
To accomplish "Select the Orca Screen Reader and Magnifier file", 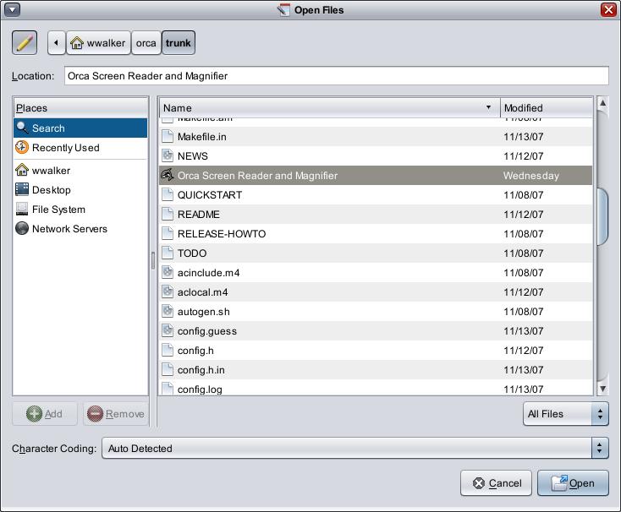I will click(x=257, y=176).
